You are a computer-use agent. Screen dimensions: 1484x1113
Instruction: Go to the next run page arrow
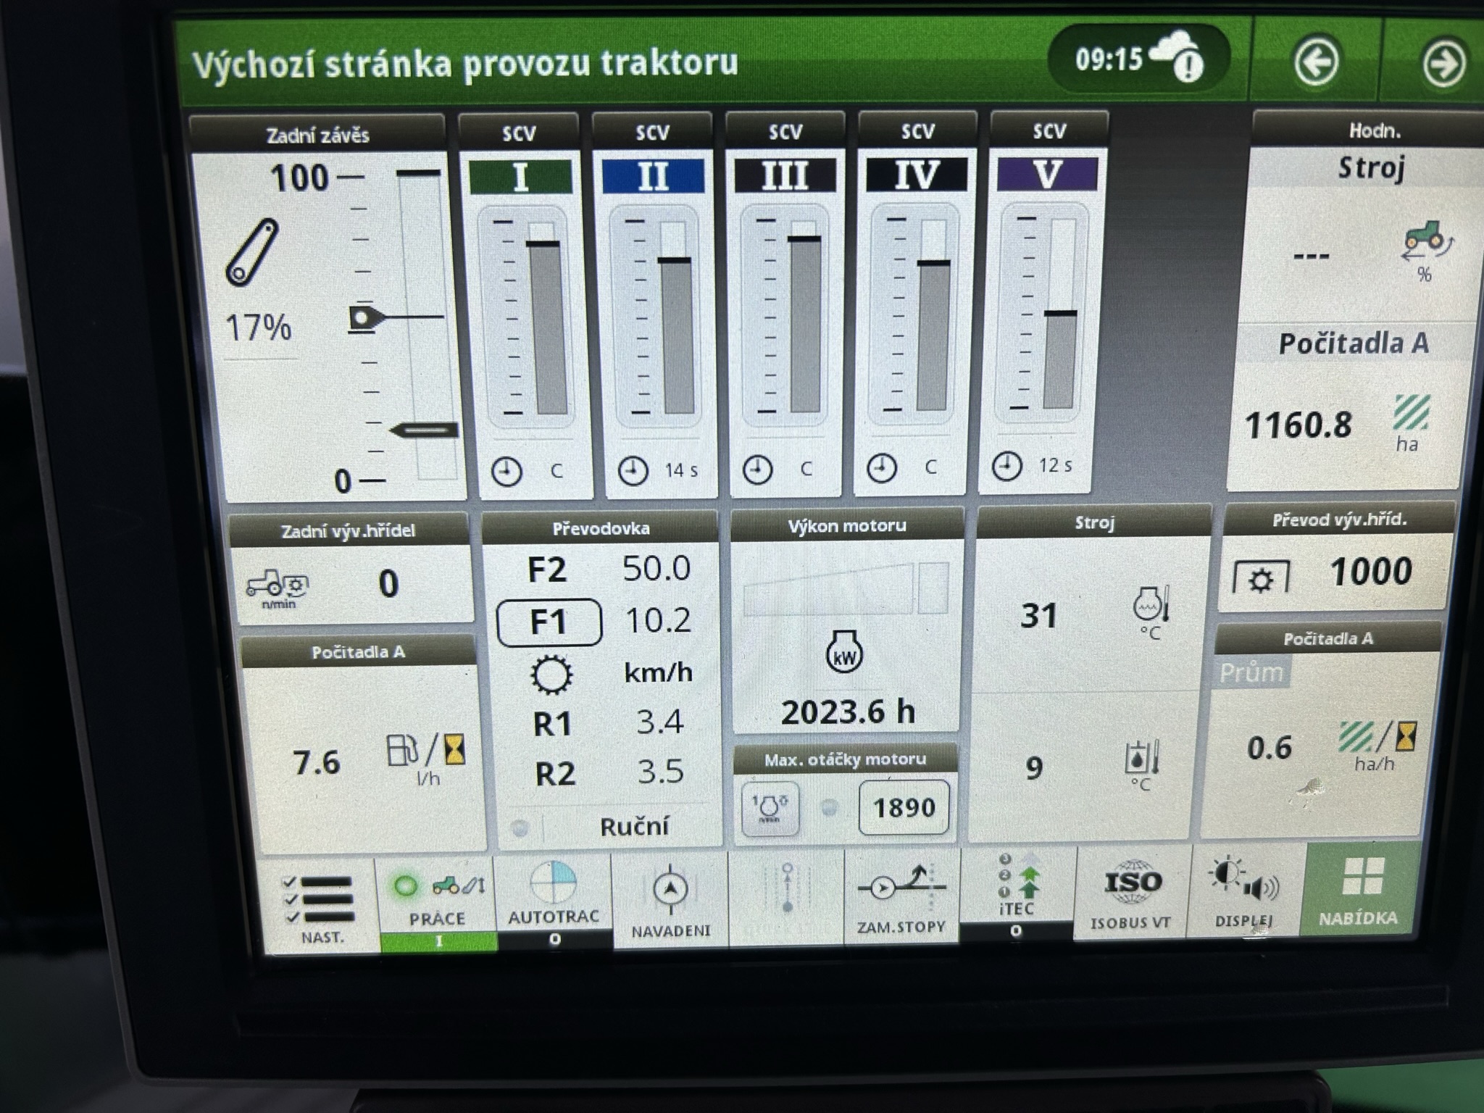click(1442, 64)
